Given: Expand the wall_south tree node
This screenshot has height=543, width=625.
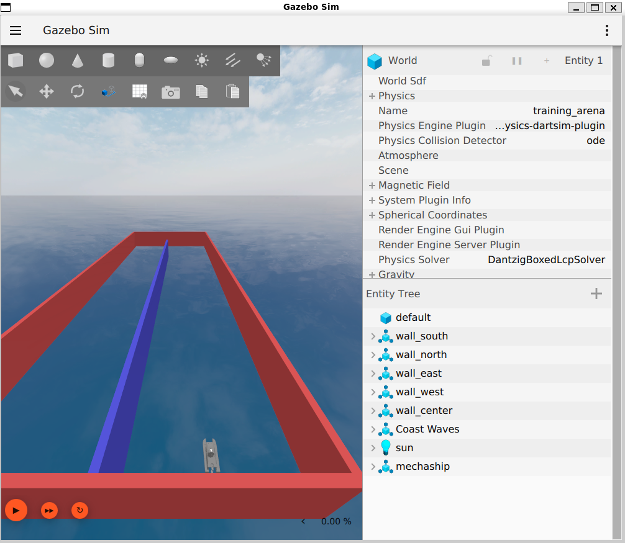Looking at the screenshot, I should (373, 336).
